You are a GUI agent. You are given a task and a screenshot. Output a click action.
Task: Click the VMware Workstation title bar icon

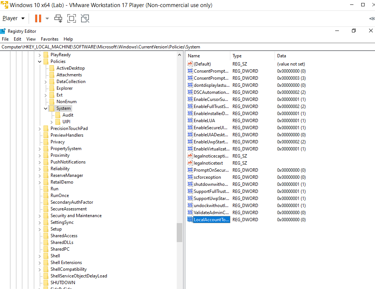pyautogui.click(x=4, y=5)
